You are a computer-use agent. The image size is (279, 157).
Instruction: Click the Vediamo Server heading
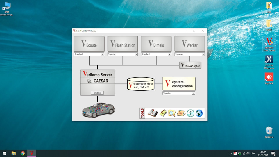click(98, 74)
